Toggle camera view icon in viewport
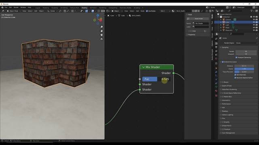This screenshot has height=145, width=259. click(x=102, y=35)
